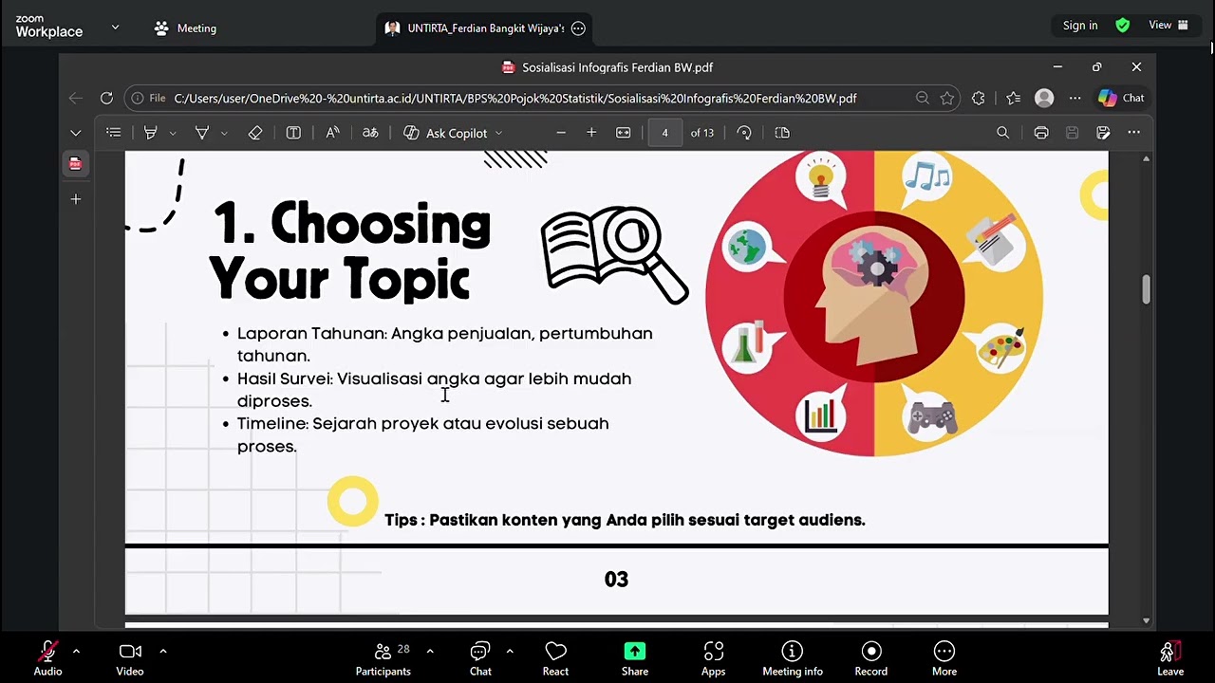Add a text box to PDF
The image size is (1215, 683).
293,133
